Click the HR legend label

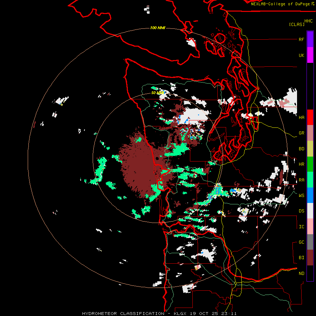coord(301,164)
